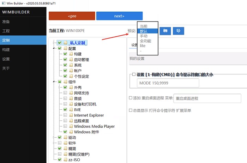This screenshot has height=163, width=247.
Task: Toggle the 设置 [1-构建(CMD)] window size checkbox
Action: coord(134,74)
